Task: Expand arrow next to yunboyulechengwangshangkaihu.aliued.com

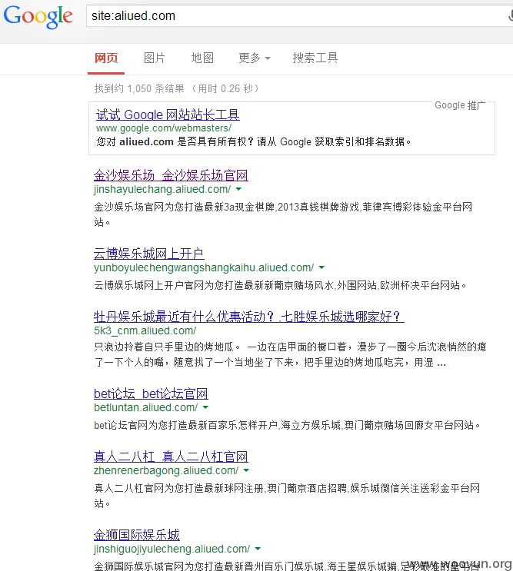Action: pos(321,267)
